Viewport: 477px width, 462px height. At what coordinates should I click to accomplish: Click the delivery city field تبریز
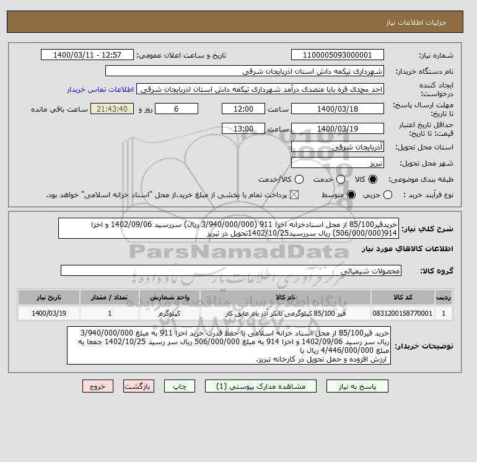point(338,162)
